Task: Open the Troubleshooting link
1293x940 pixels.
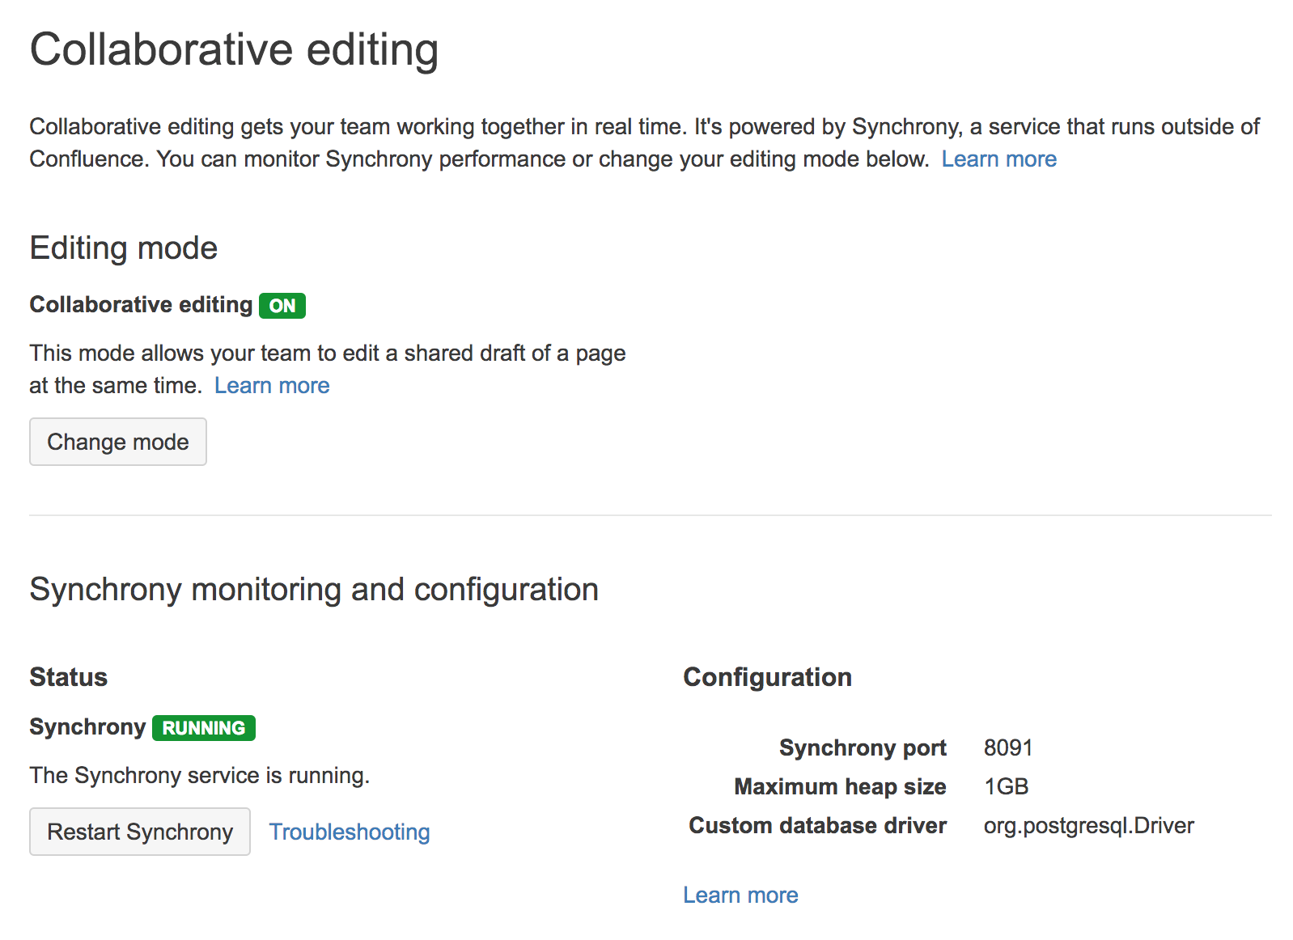Action: click(x=350, y=832)
